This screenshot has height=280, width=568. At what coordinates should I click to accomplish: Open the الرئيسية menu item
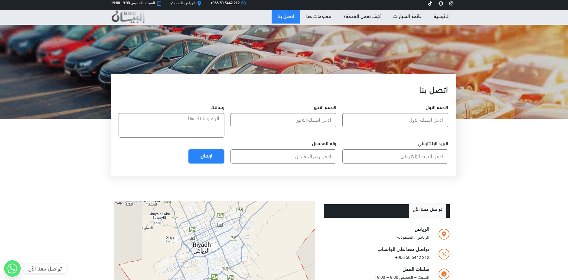click(x=442, y=17)
